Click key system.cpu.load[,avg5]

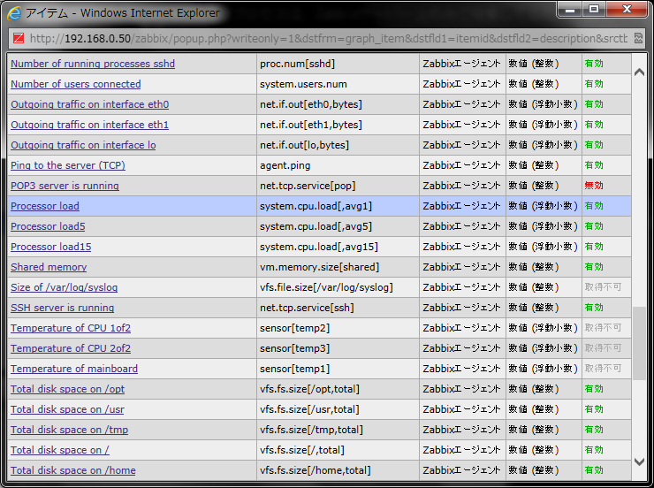coord(316,226)
